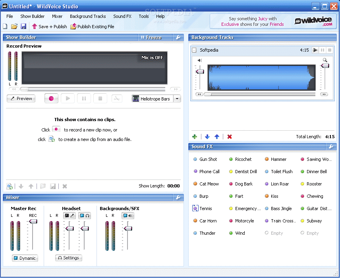The width and height of the screenshot is (340, 278).
Task: Click the Save + Publish button
Action: click(x=49, y=27)
